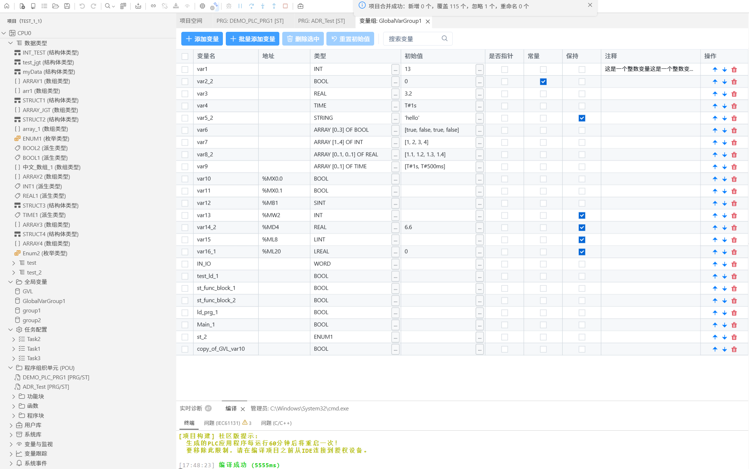Delete var4 row with red trash icon

click(x=734, y=106)
